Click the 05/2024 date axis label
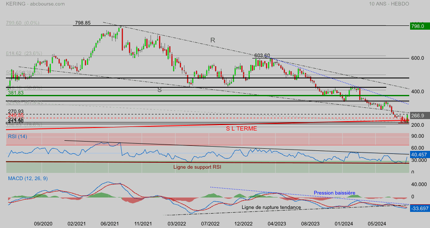The width and height of the screenshot is (430, 228). click(x=377, y=224)
